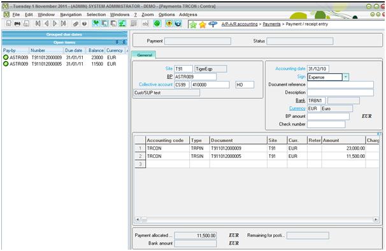Click the grid horizontal scrollbar right arrow
The width and height of the screenshot is (386, 251).
376,219
